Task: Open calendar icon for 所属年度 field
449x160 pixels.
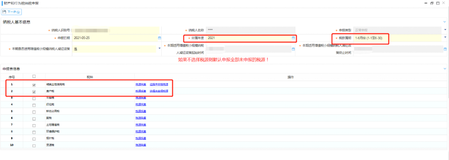Action: (293, 38)
